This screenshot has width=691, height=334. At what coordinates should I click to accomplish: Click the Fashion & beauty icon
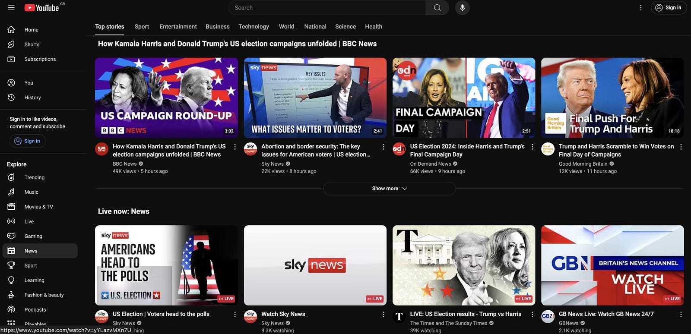11,295
